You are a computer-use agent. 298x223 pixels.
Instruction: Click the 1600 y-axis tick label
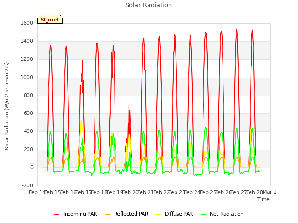27,23
